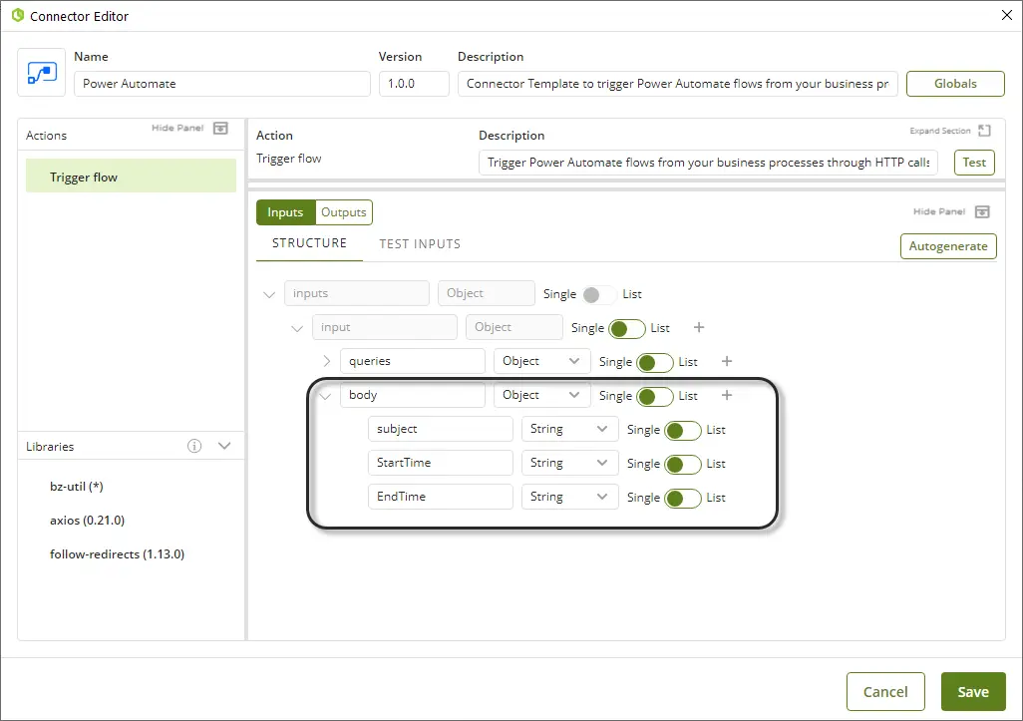
Task: Expand the queries tree node
Action: coord(326,361)
